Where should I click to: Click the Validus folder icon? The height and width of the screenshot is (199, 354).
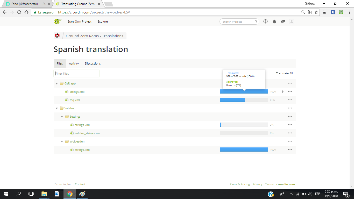tap(62, 108)
